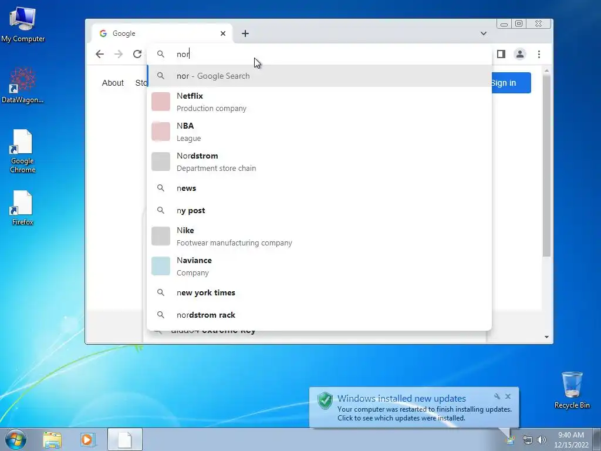Reload the page with the refresh icon
The image size is (601, 451).
click(137, 54)
